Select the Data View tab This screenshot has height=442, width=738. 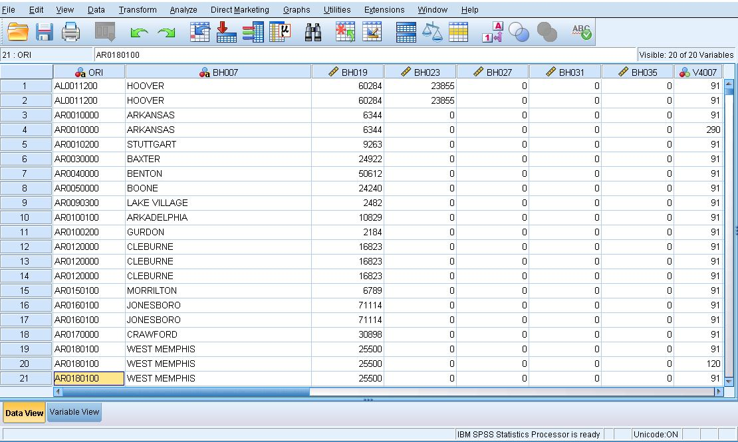[x=25, y=413]
